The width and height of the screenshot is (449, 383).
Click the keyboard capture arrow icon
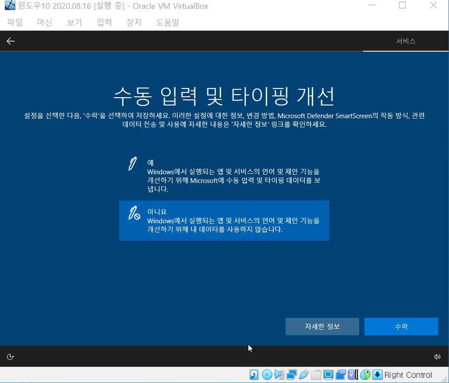pos(378,375)
